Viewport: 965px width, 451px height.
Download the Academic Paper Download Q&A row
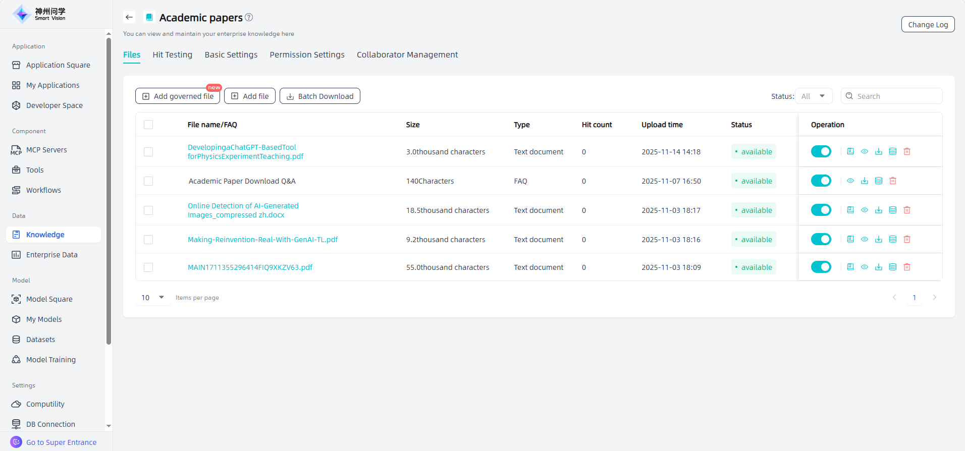[x=864, y=181]
